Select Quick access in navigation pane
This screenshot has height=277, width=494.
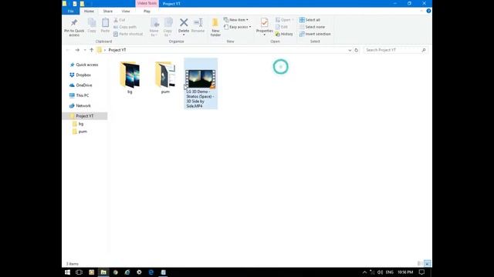tap(84, 65)
